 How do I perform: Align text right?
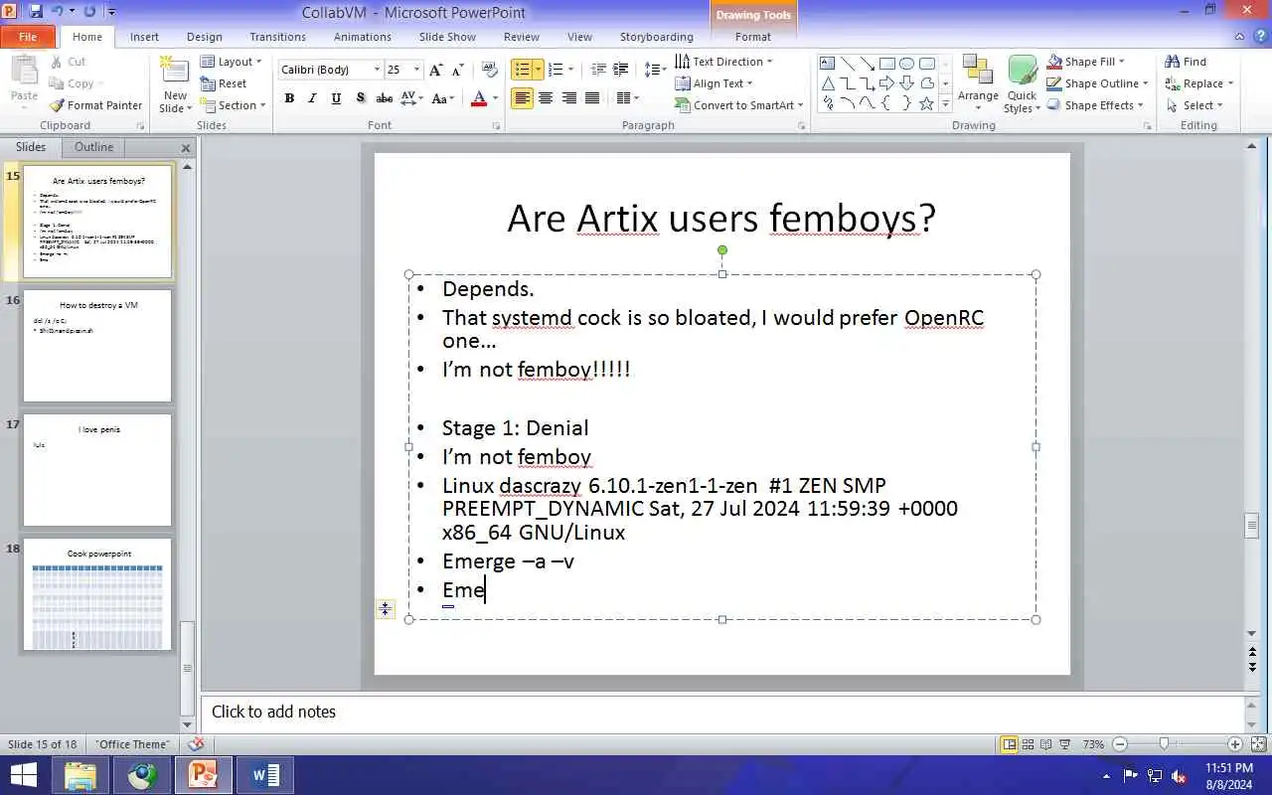(569, 98)
